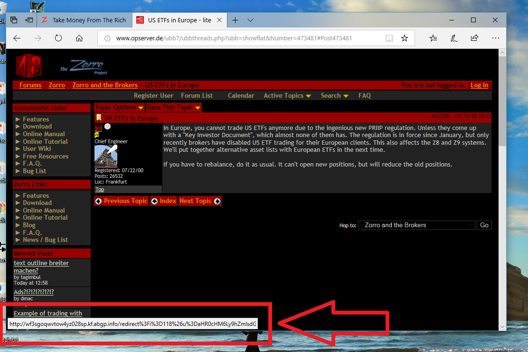Image resolution: width=528 pixels, height=352 pixels.
Task: Go to Next Topic button
Action: [x=200, y=201]
